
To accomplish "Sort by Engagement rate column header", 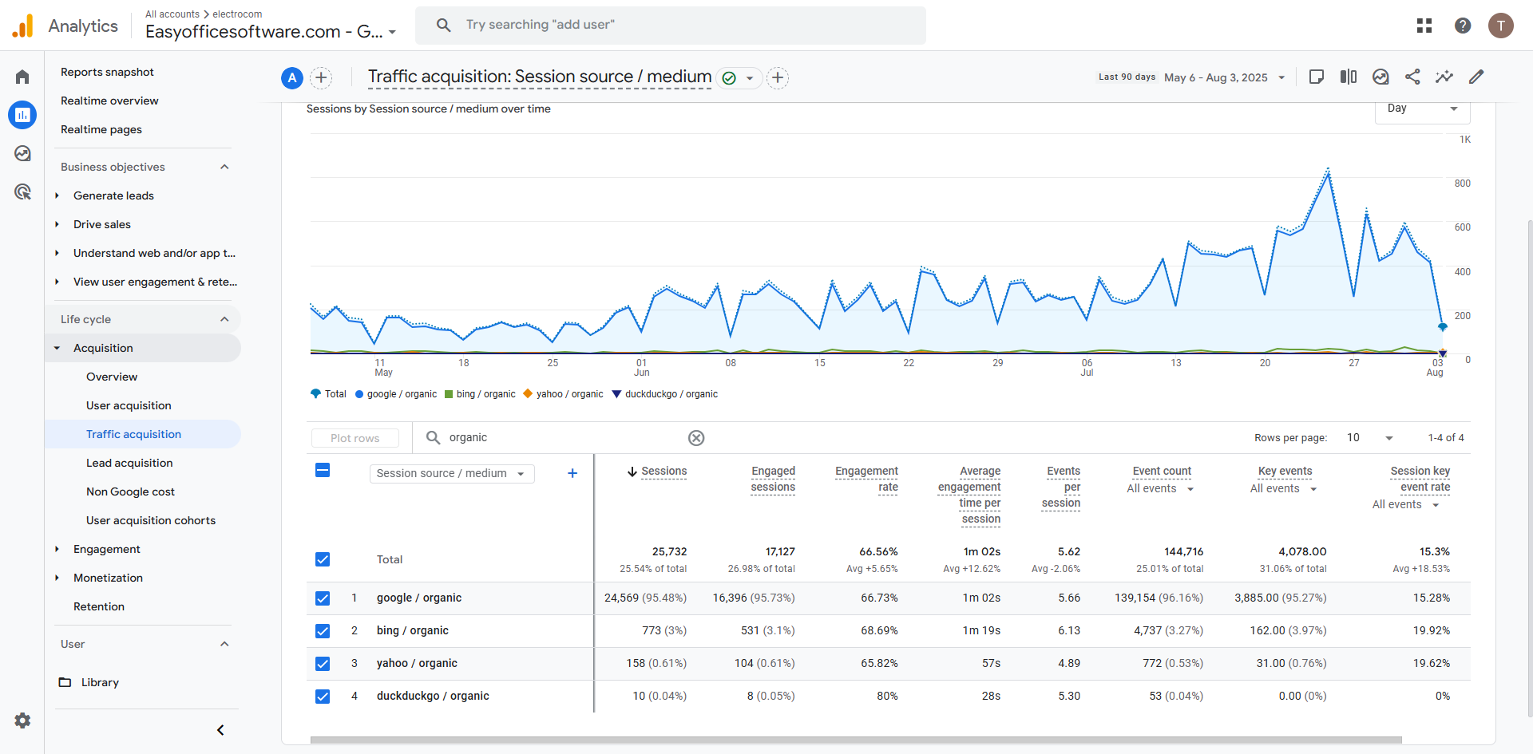I will (866, 479).
